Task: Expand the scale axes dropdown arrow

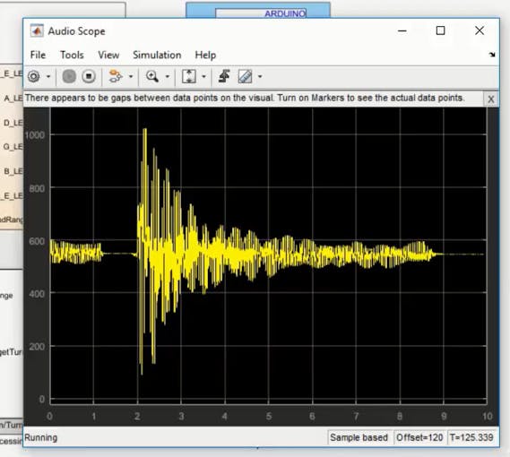Action: (204, 77)
